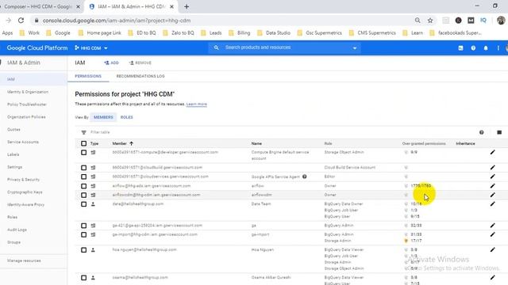Edit the airflow Owner member row
This screenshot has width=508, height=285.
tap(492, 186)
